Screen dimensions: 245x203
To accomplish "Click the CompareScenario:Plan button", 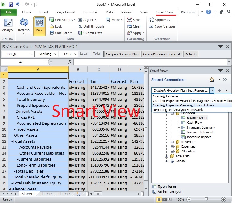I will point(122,54).
